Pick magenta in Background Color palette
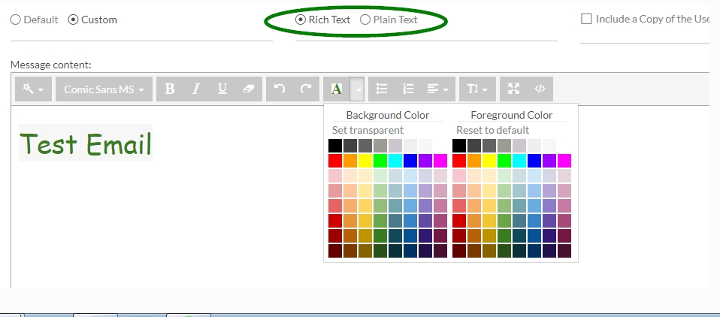Image resolution: width=720 pixels, height=317 pixels. pos(440,161)
